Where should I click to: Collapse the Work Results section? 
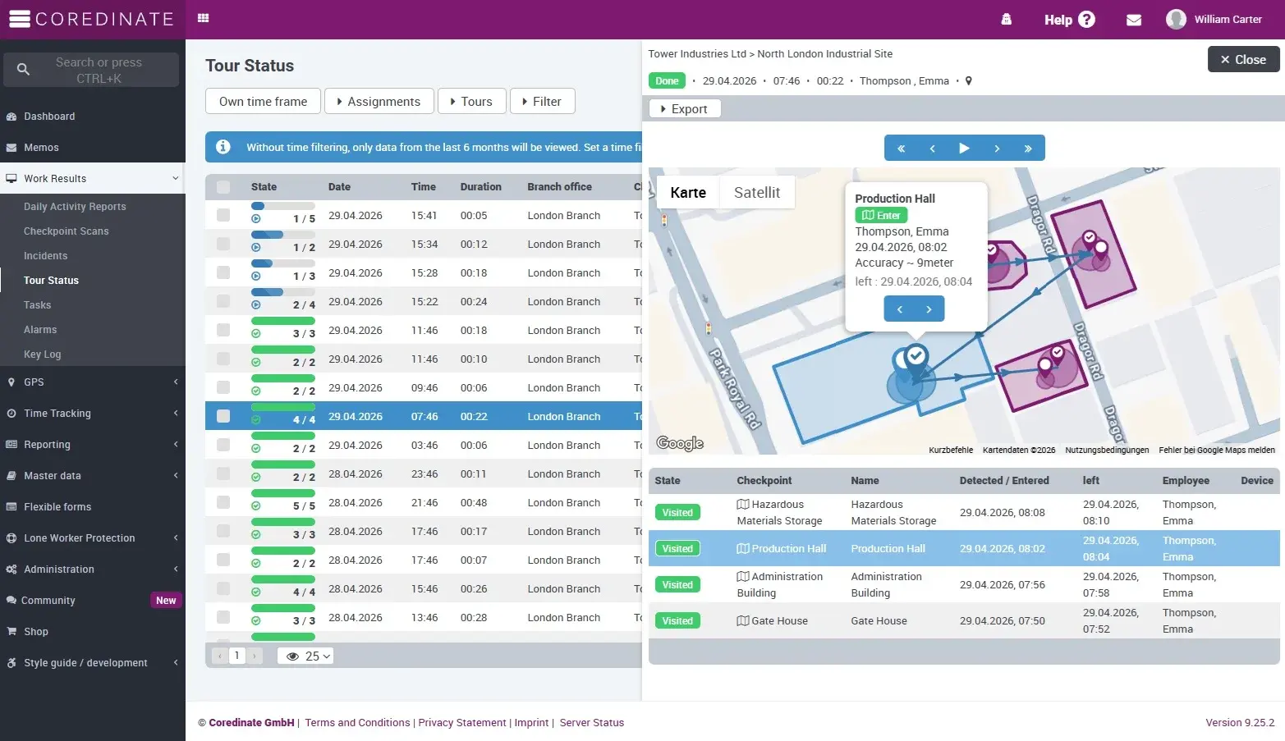[x=175, y=179]
